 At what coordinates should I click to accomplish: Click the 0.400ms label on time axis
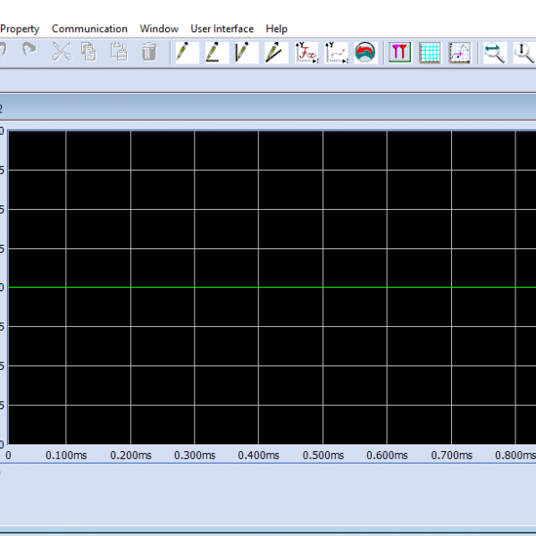259,455
